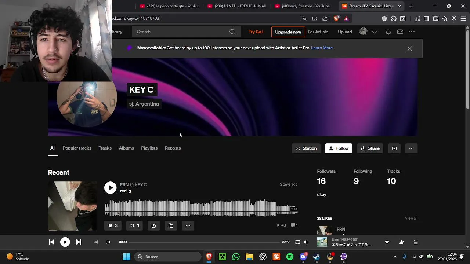The height and width of the screenshot is (264, 470).
Task: Follow the artist KEY C
Action: coord(339,148)
